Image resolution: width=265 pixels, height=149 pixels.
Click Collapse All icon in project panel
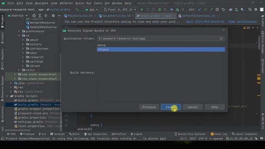pyautogui.click(x=46, y=16)
